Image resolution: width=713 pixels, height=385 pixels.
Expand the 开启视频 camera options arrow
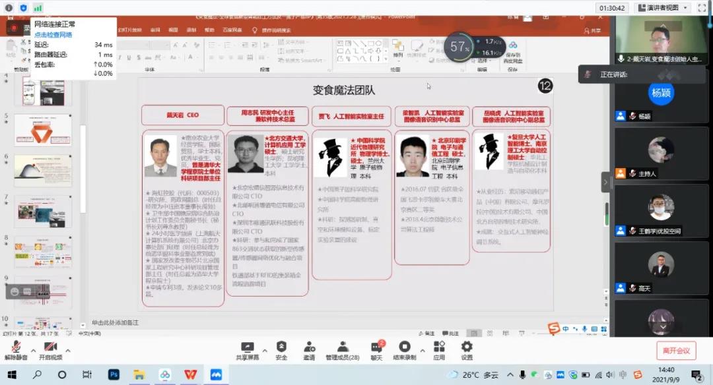point(67,350)
